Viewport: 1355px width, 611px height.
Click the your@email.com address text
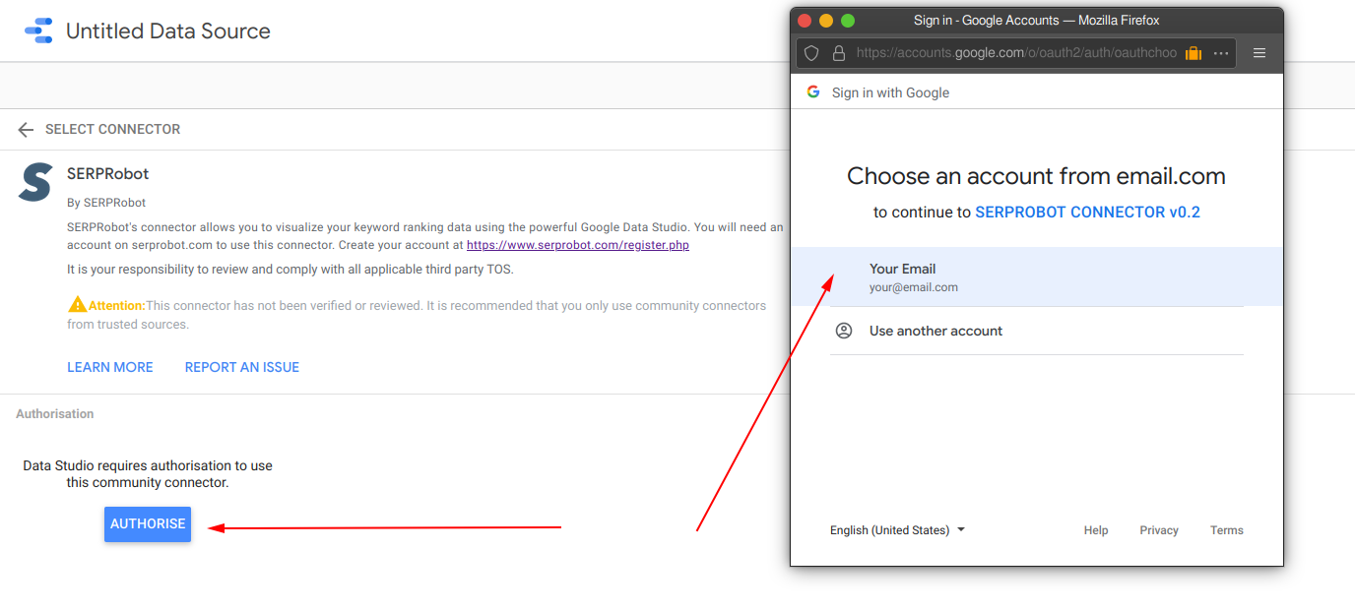[x=914, y=287]
